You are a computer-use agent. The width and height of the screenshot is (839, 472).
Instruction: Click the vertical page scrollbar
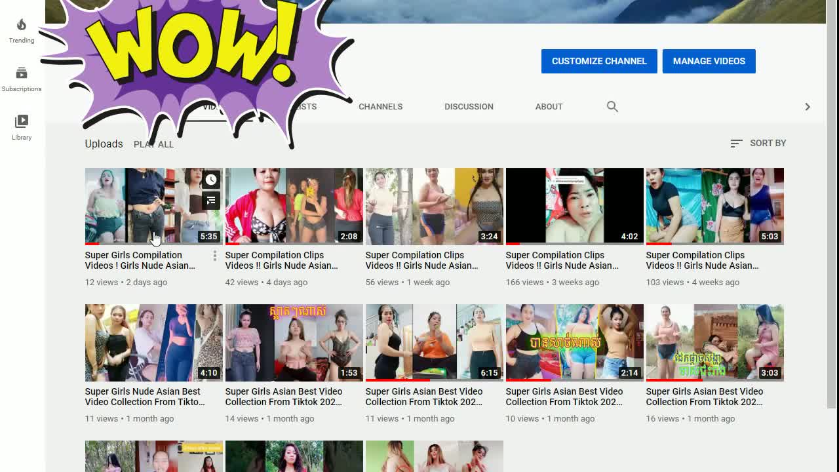832,203
